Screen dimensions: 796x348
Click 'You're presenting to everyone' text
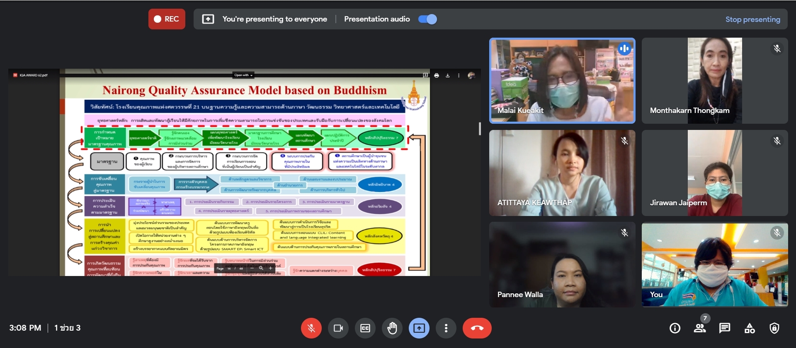274,19
